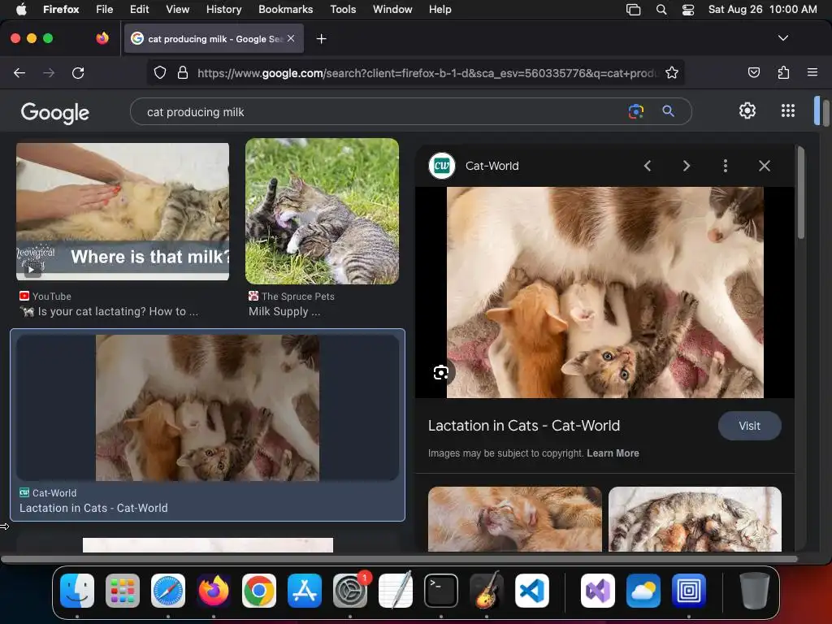This screenshot has width=832, height=624.
Task: Open the Window menu
Action: tap(392, 10)
